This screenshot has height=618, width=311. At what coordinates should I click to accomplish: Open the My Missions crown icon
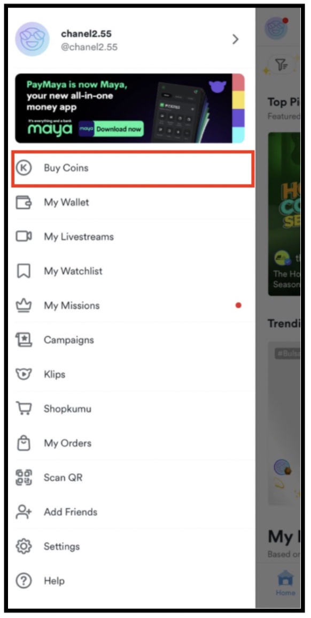coord(24,305)
